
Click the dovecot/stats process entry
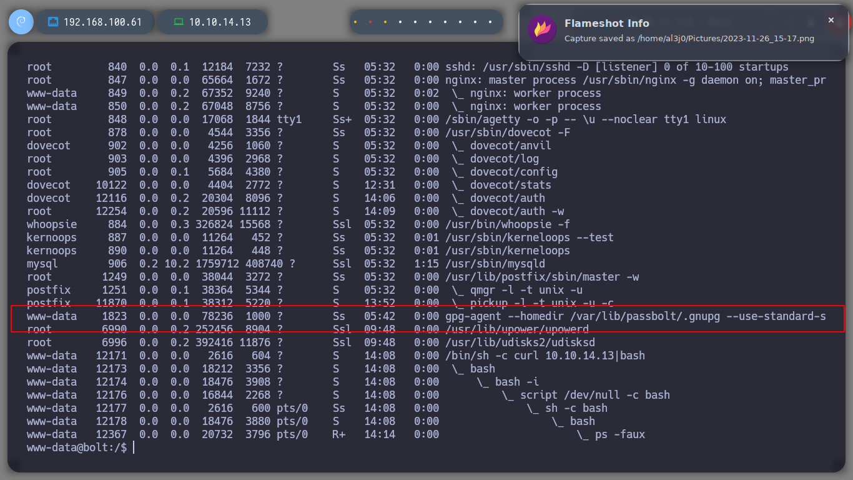coord(511,185)
